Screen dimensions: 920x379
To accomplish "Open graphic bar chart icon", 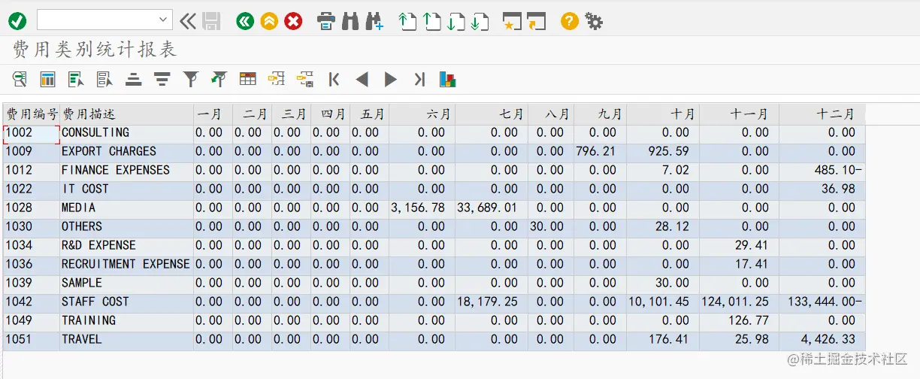I will [448, 79].
